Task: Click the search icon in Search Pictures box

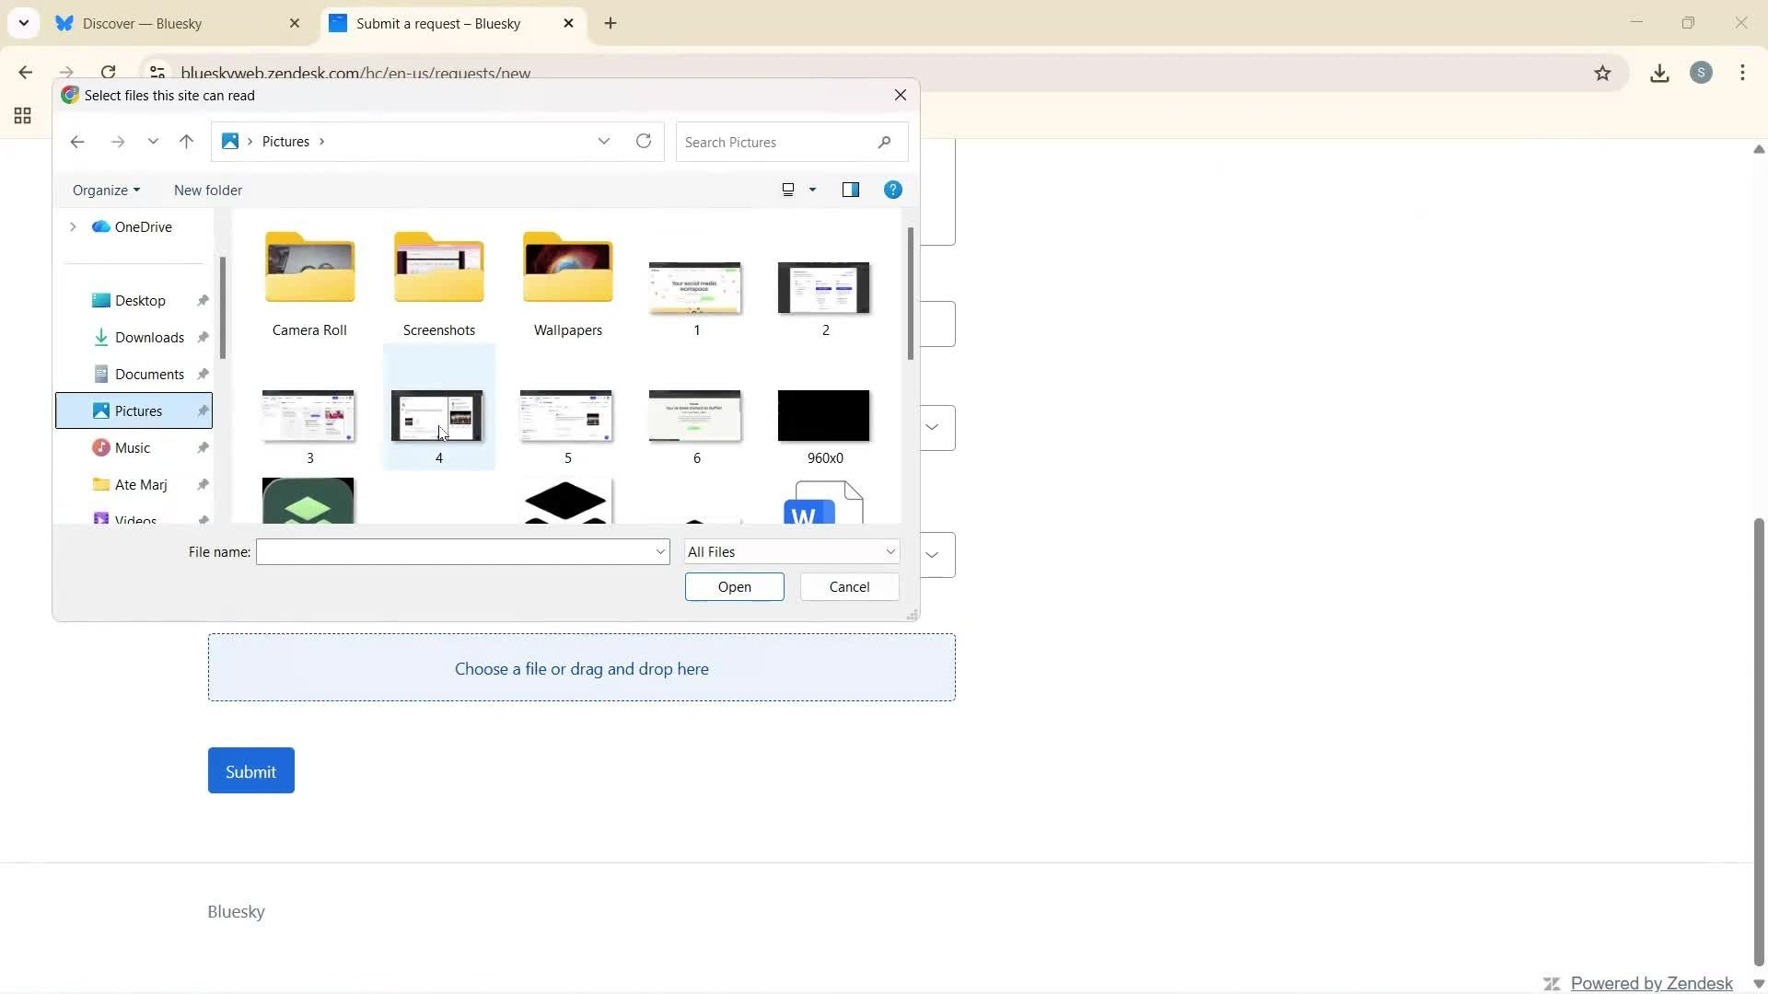Action: tap(883, 142)
